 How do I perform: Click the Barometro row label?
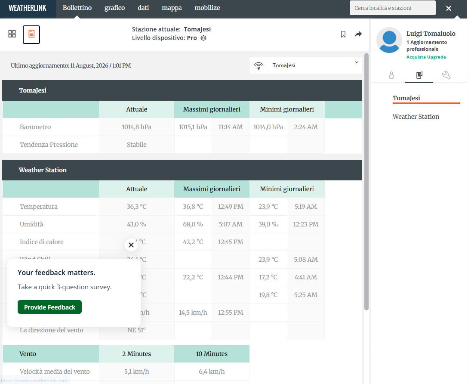pyautogui.click(x=35, y=127)
